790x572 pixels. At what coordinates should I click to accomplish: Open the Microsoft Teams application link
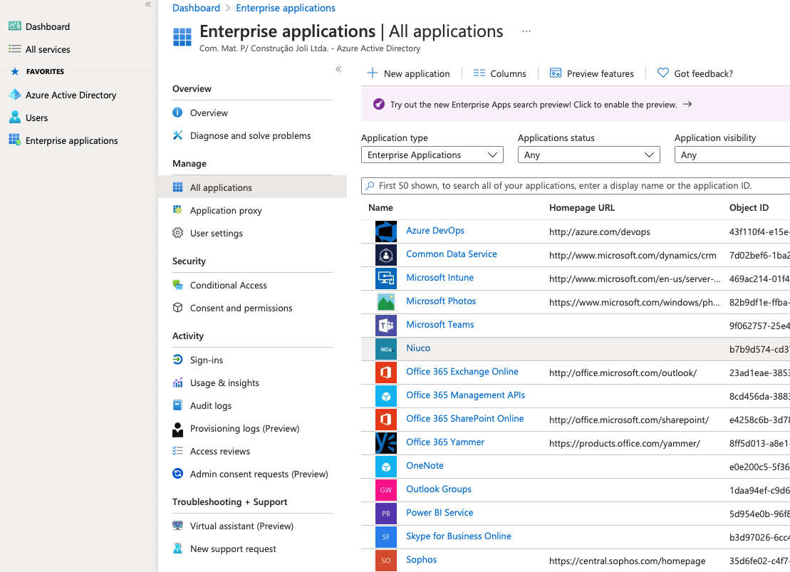pos(440,325)
